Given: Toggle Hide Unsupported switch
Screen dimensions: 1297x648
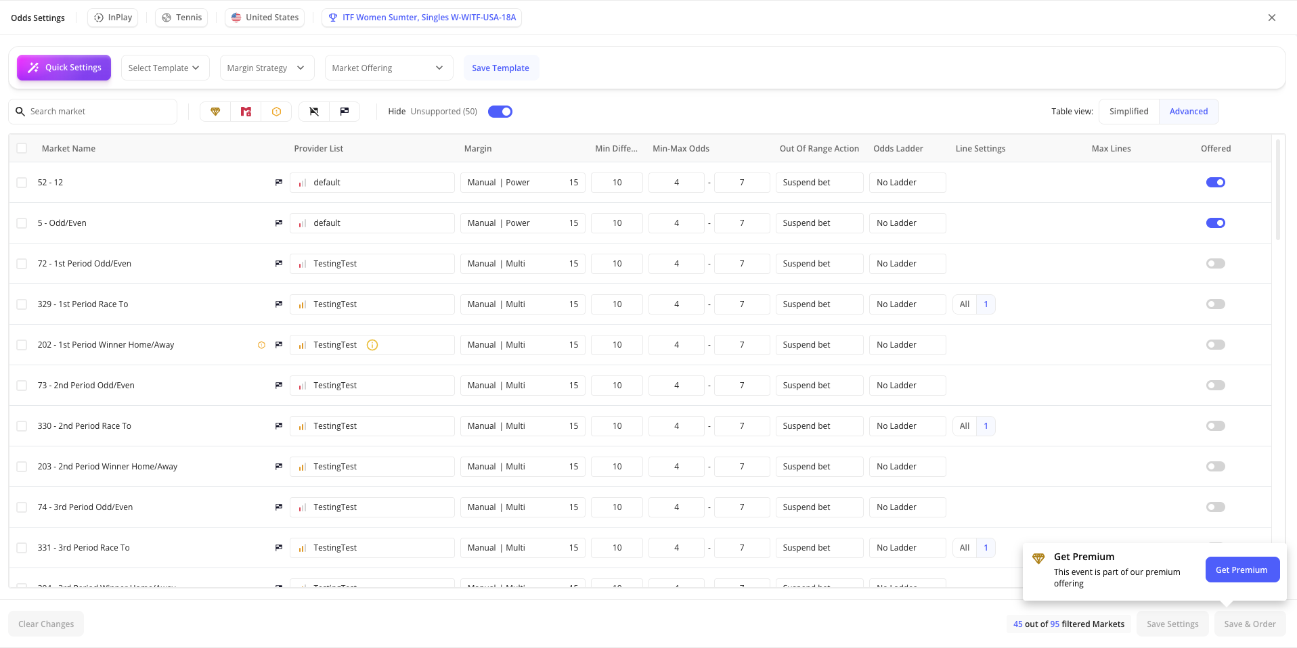Looking at the screenshot, I should tap(500, 112).
